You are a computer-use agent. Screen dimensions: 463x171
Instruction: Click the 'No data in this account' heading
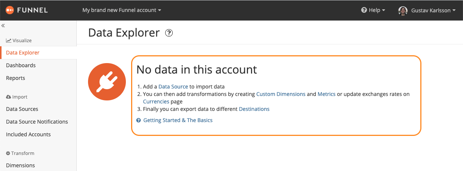click(197, 69)
